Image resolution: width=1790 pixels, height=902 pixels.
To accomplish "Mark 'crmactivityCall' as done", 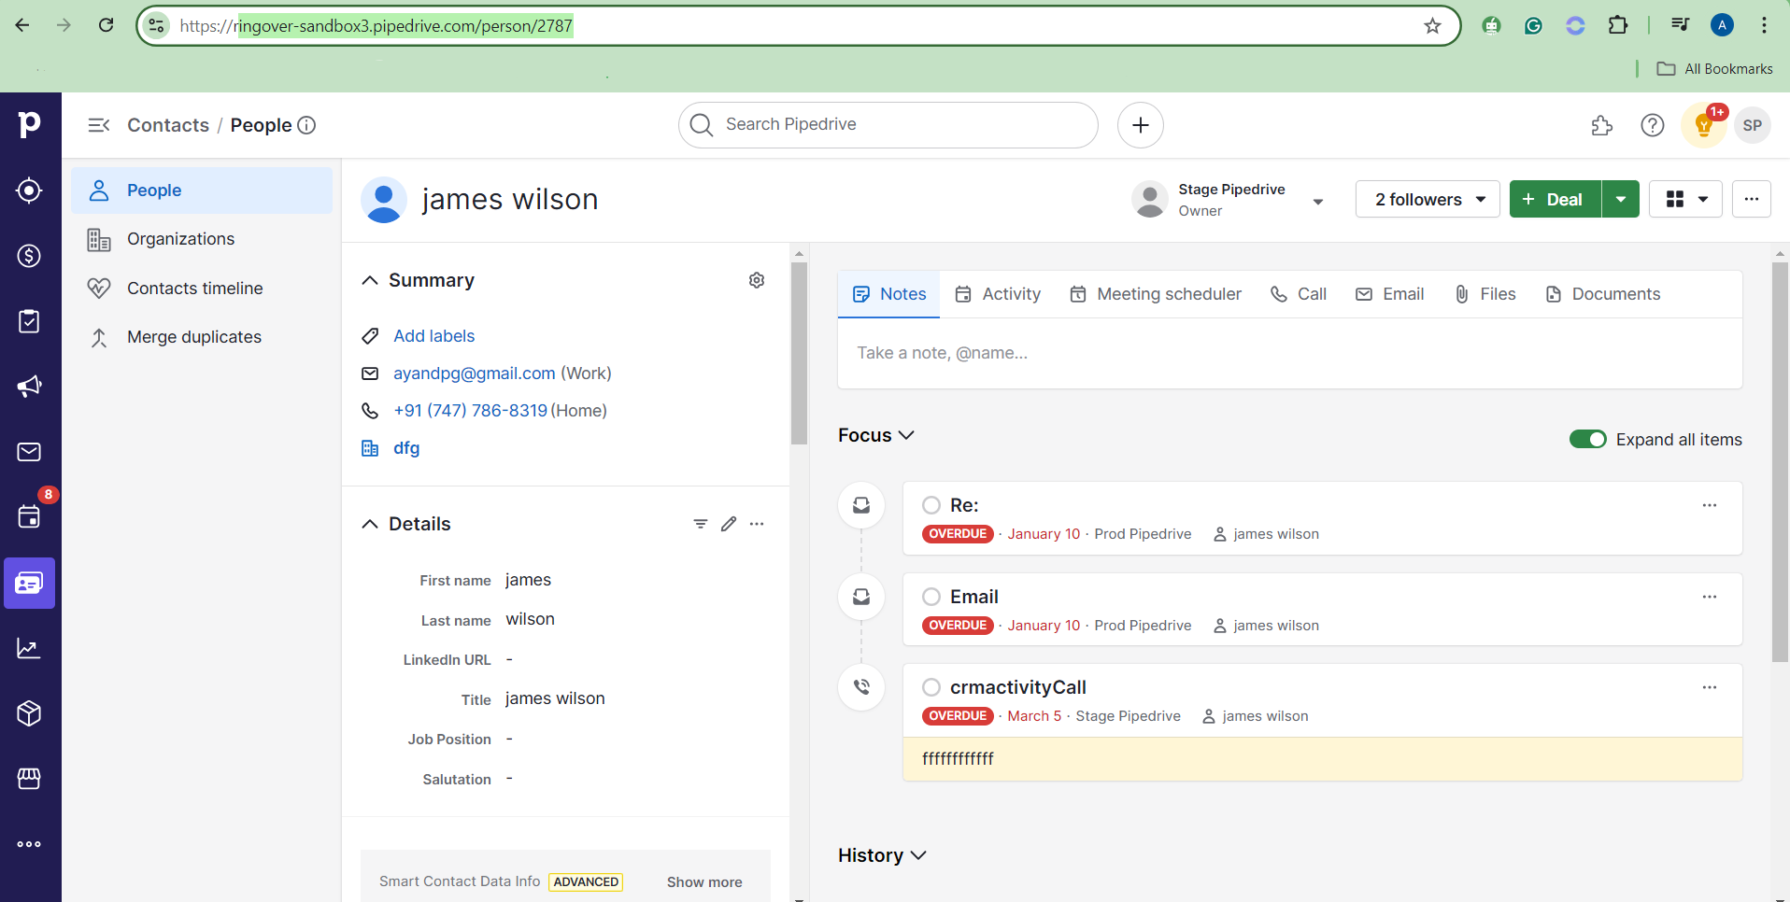I will click(x=931, y=687).
